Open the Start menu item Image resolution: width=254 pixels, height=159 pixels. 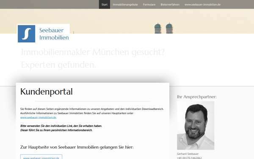pyautogui.click(x=105, y=5)
